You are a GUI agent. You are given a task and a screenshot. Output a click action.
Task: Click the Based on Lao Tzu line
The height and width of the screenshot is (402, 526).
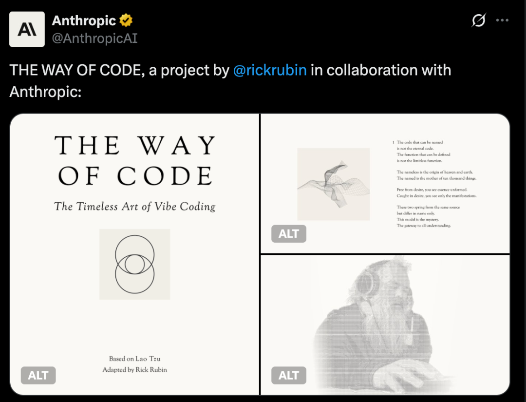coord(134,359)
